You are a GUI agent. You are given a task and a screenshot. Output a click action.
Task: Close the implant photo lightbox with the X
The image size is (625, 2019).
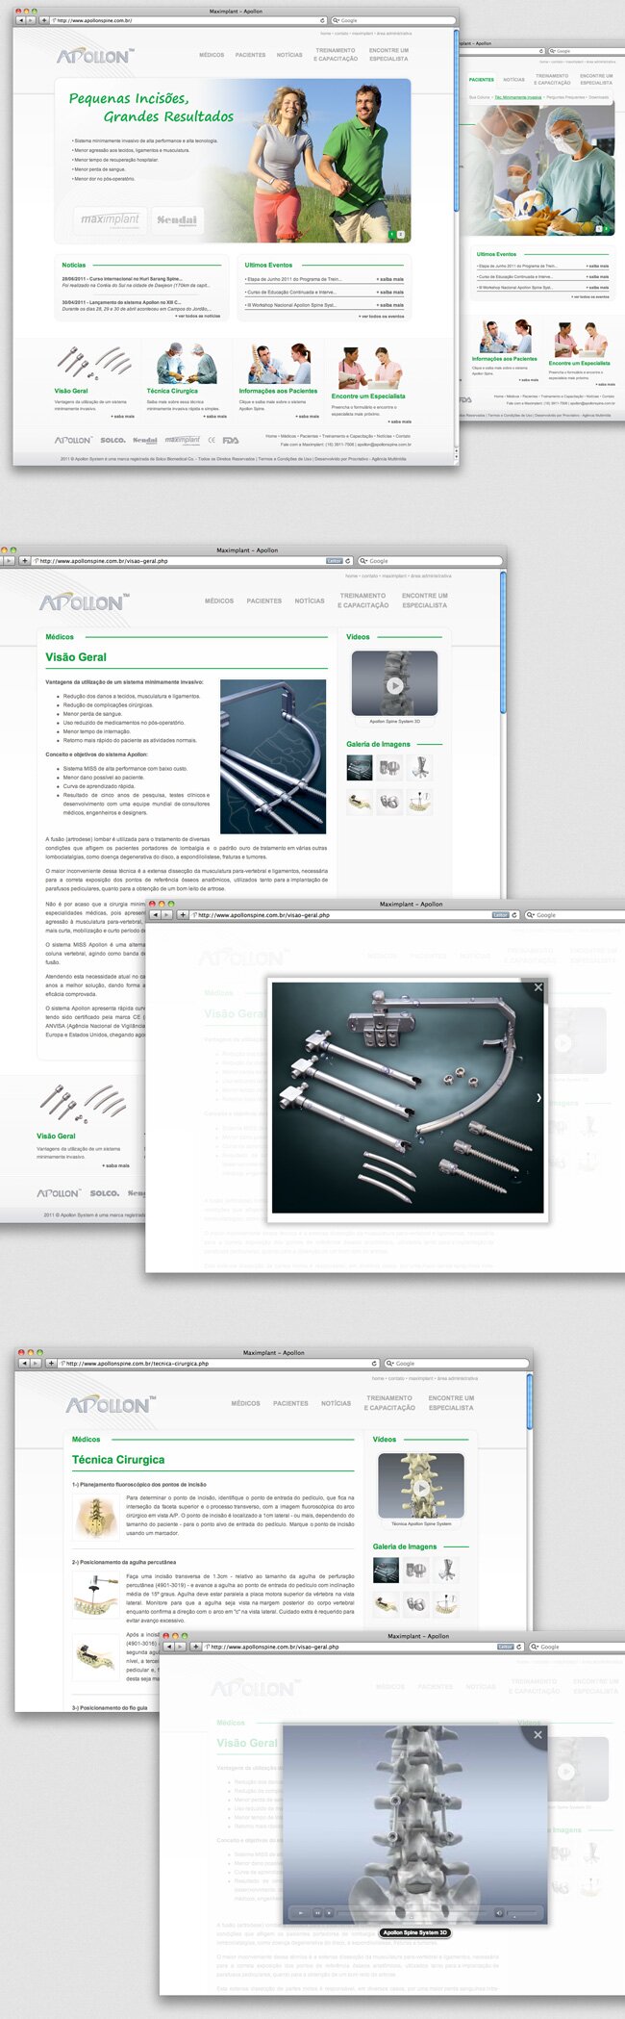tap(537, 987)
